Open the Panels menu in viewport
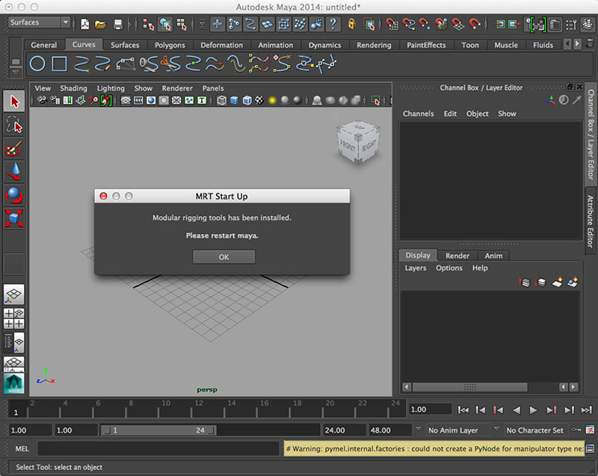 (213, 88)
